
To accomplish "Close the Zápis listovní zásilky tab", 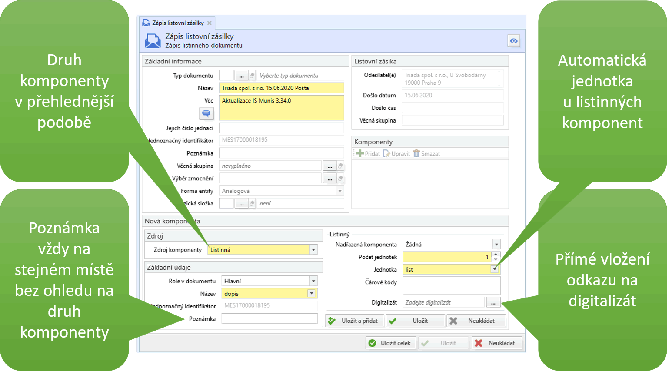I will pyautogui.click(x=210, y=23).
